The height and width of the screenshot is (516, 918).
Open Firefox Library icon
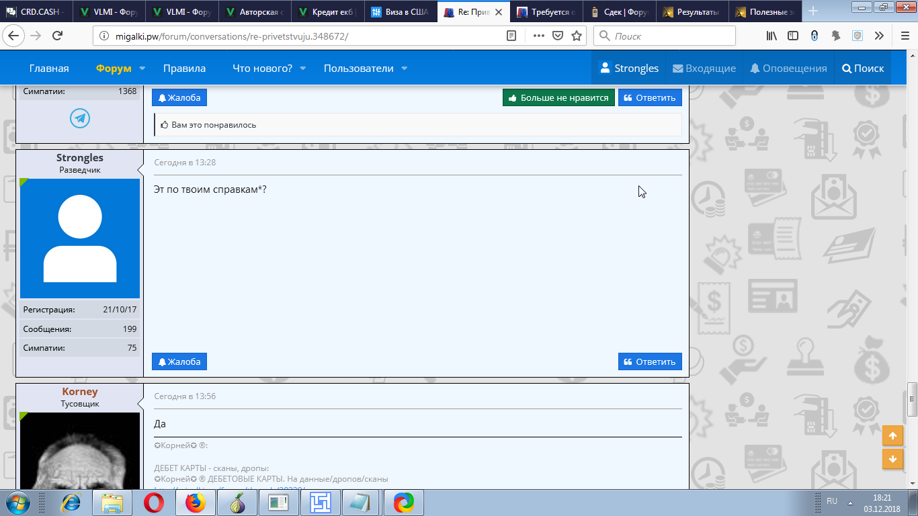771,36
